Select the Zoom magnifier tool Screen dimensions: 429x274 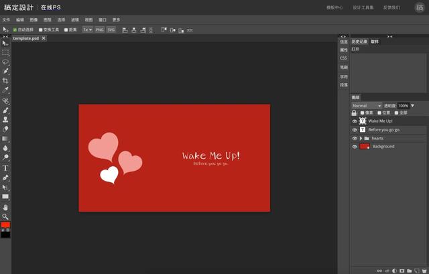point(5,216)
